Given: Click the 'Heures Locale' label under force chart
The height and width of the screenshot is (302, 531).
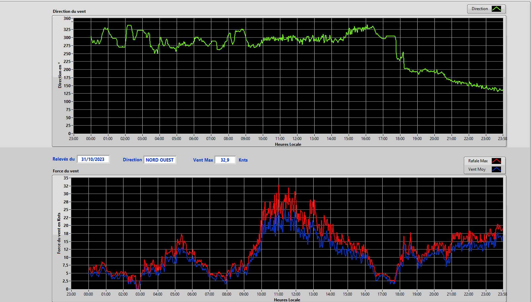Looking at the screenshot, I should coord(287,300).
